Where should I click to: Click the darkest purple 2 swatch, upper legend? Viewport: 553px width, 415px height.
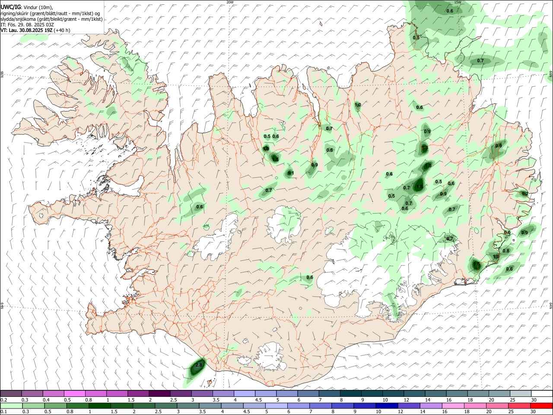pyautogui.click(x=159, y=393)
